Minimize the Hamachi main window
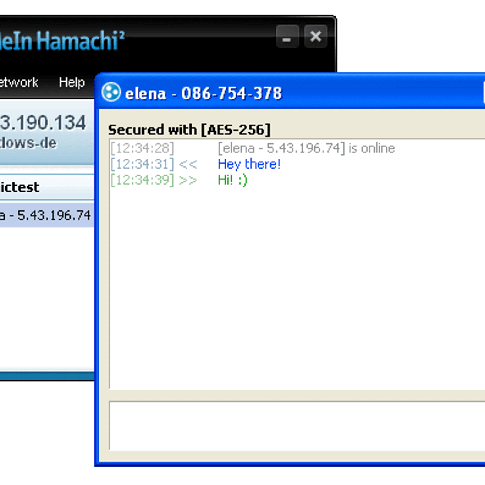Screen dimensions: 485x485 pos(287,36)
